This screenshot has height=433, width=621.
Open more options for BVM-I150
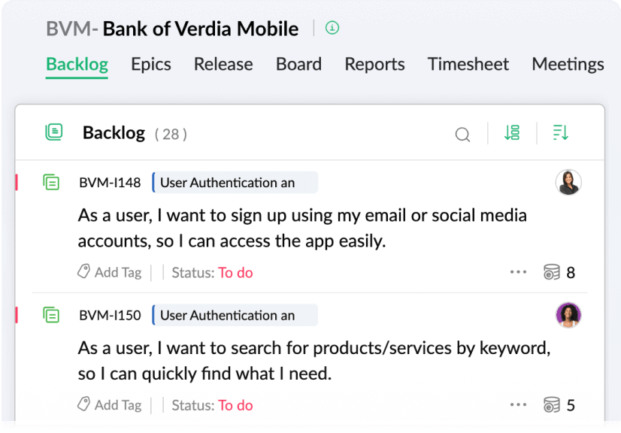point(518,405)
